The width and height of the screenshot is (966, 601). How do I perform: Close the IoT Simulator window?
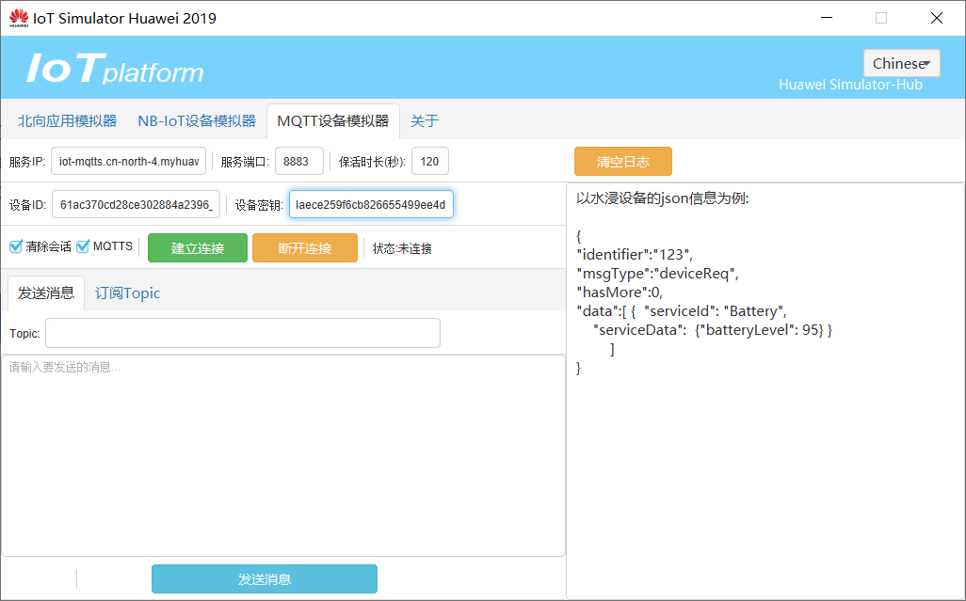937,18
